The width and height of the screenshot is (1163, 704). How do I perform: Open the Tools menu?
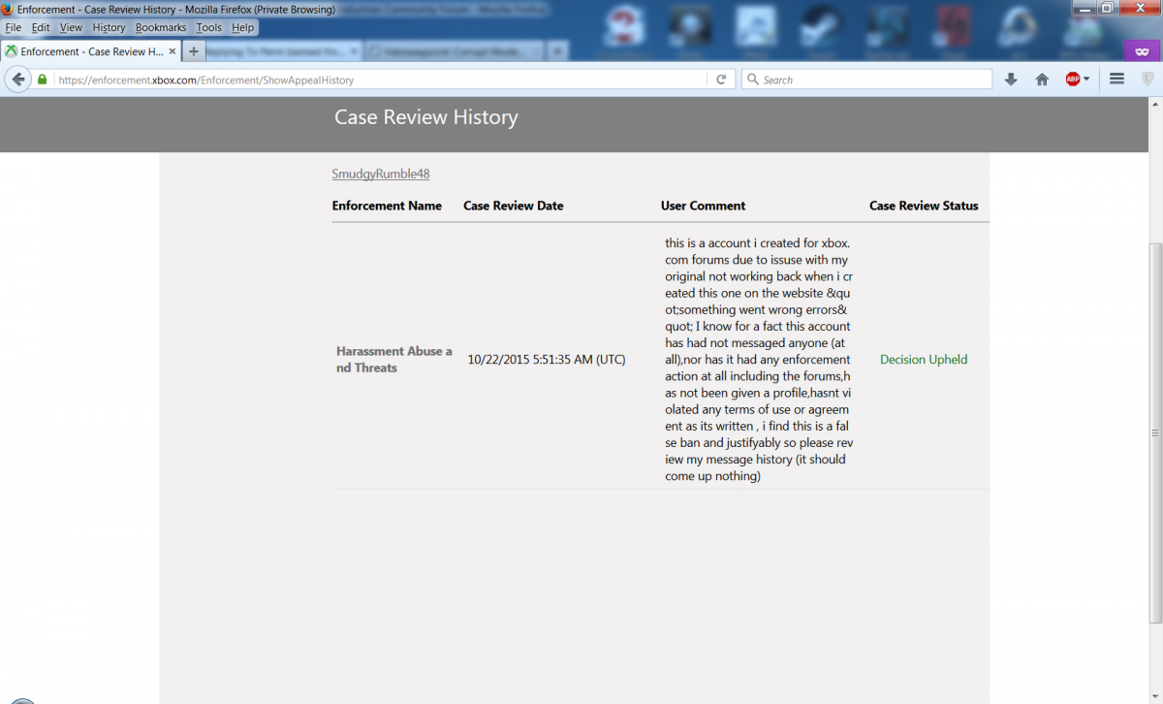tap(208, 28)
